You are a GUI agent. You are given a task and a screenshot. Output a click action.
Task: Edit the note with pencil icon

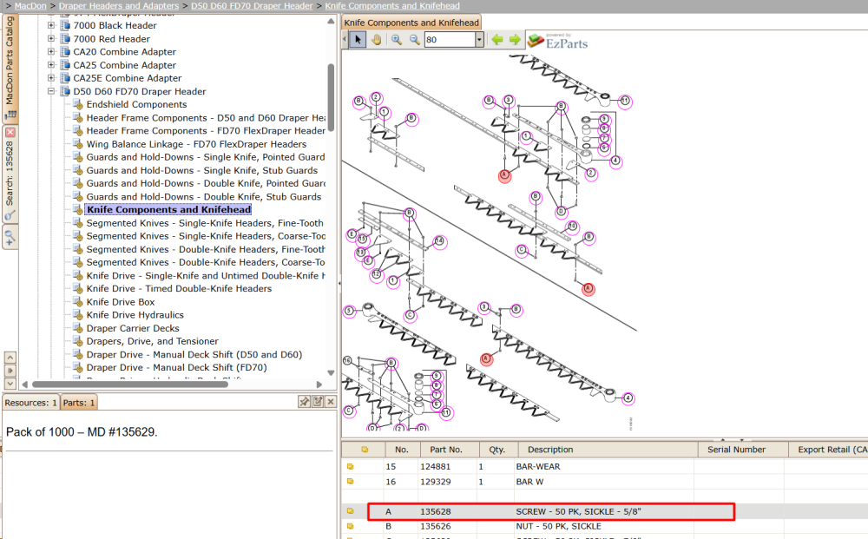pyautogui.click(x=317, y=402)
